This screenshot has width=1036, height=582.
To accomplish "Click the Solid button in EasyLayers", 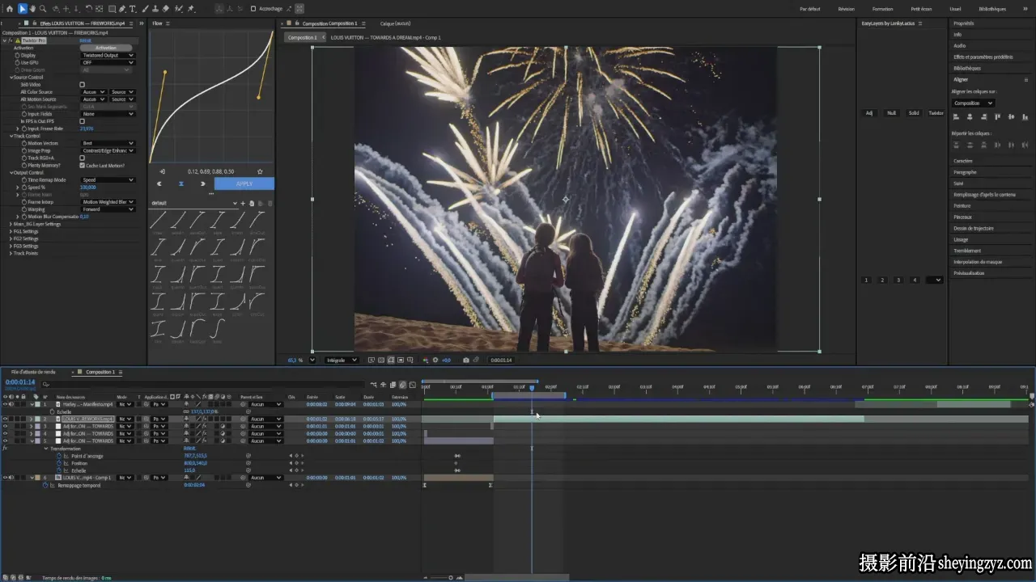I will 914,113.
